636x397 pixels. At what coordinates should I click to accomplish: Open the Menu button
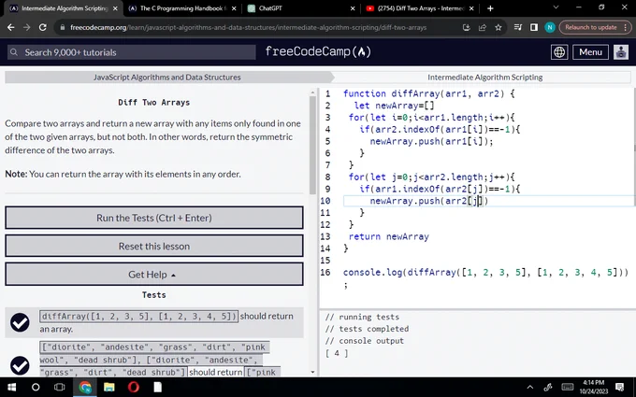590,52
